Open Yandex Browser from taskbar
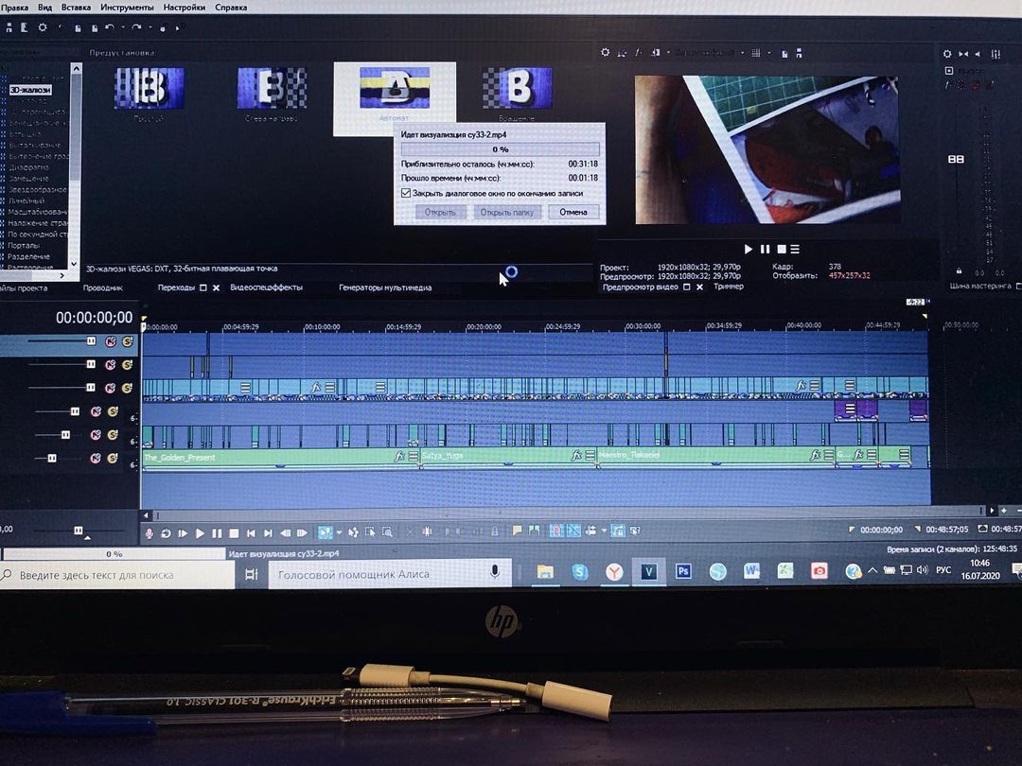This screenshot has width=1022, height=766. click(613, 572)
